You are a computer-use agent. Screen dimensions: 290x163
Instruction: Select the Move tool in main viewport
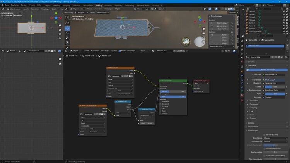point(67,28)
